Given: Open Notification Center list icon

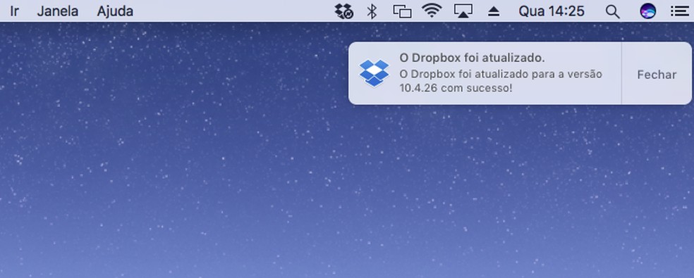Looking at the screenshot, I should (679, 11).
